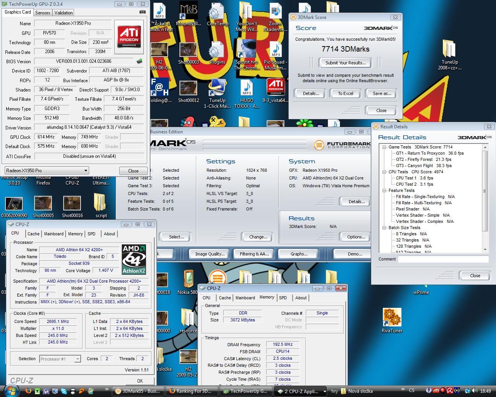Image resolution: width=496 pixels, height=397 pixels.
Task: Click Save as in 3DMark Score
Action: pyautogui.click(x=382, y=93)
